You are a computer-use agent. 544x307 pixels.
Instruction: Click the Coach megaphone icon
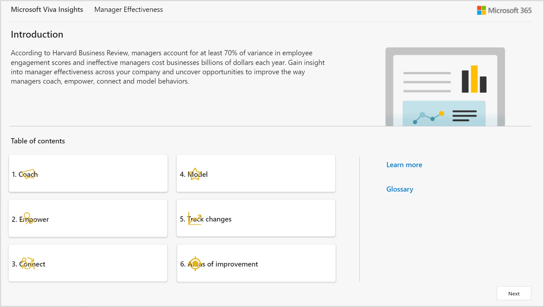28,174
